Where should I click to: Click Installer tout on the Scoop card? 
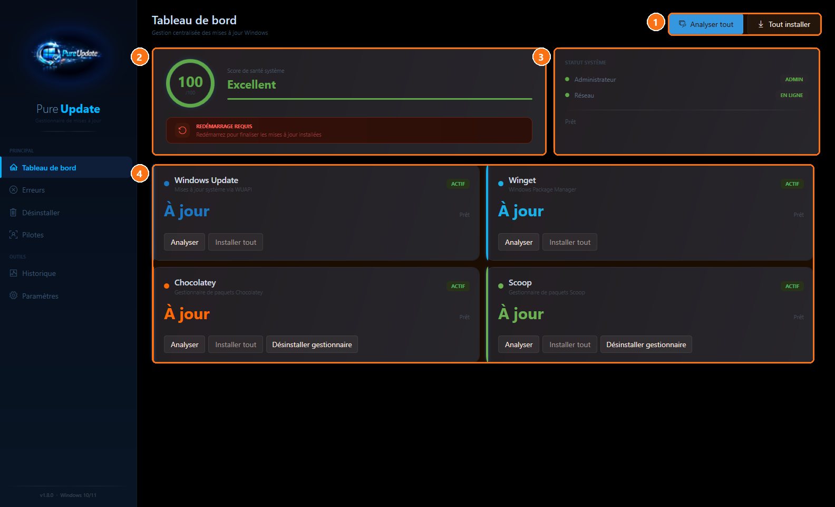point(570,345)
